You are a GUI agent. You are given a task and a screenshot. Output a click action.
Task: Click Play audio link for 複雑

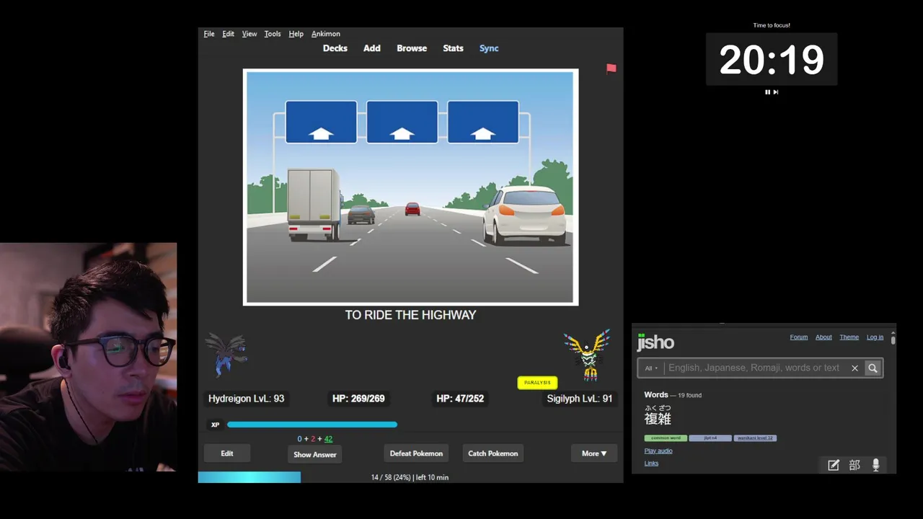click(658, 451)
